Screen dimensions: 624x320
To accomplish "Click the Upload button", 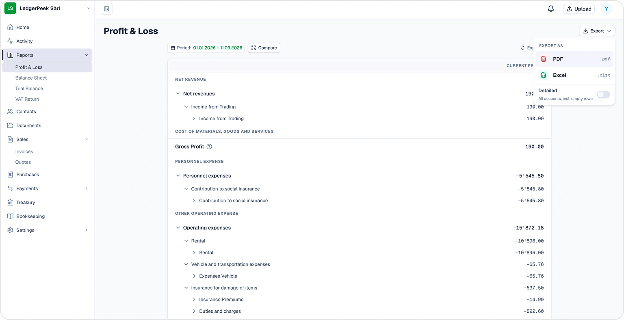I will click(x=579, y=9).
